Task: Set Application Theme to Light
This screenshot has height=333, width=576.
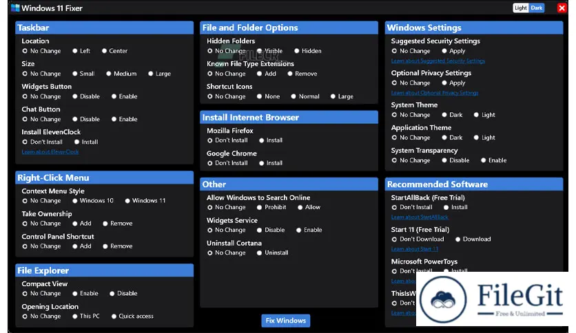Action: pyautogui.click(x=484, y=138)
